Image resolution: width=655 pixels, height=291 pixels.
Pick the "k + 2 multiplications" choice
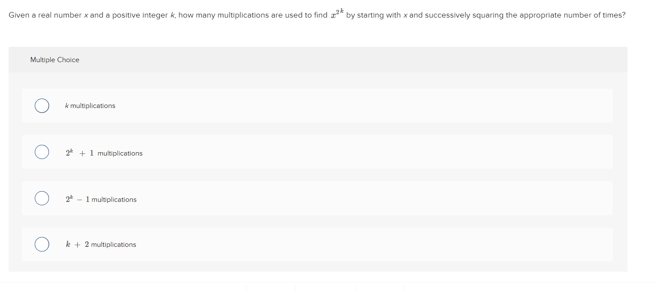(x=42, y=244)
